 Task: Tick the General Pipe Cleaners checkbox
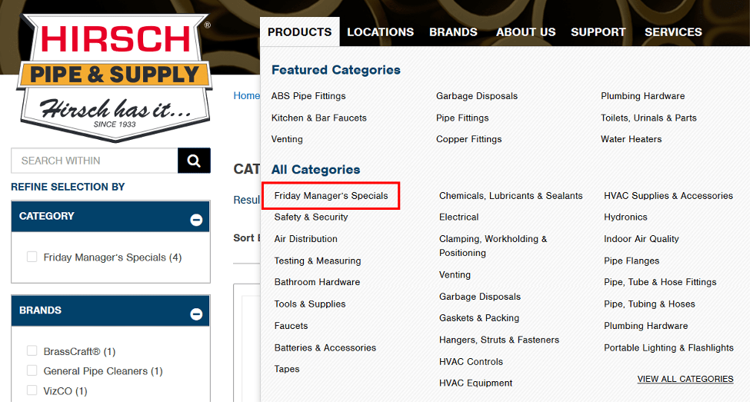32,371
